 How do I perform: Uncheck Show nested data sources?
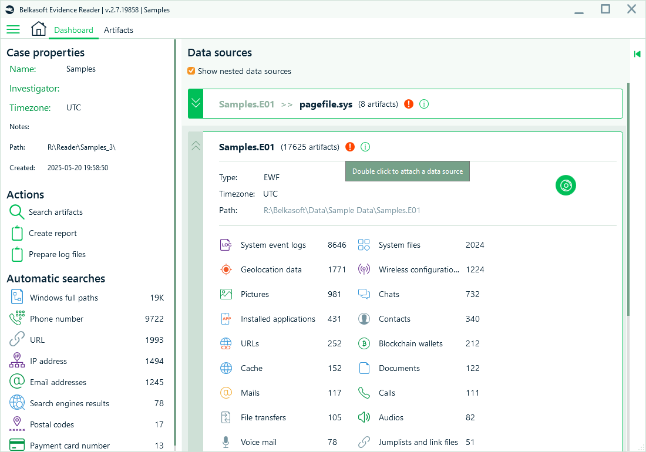tap(191, 71)
